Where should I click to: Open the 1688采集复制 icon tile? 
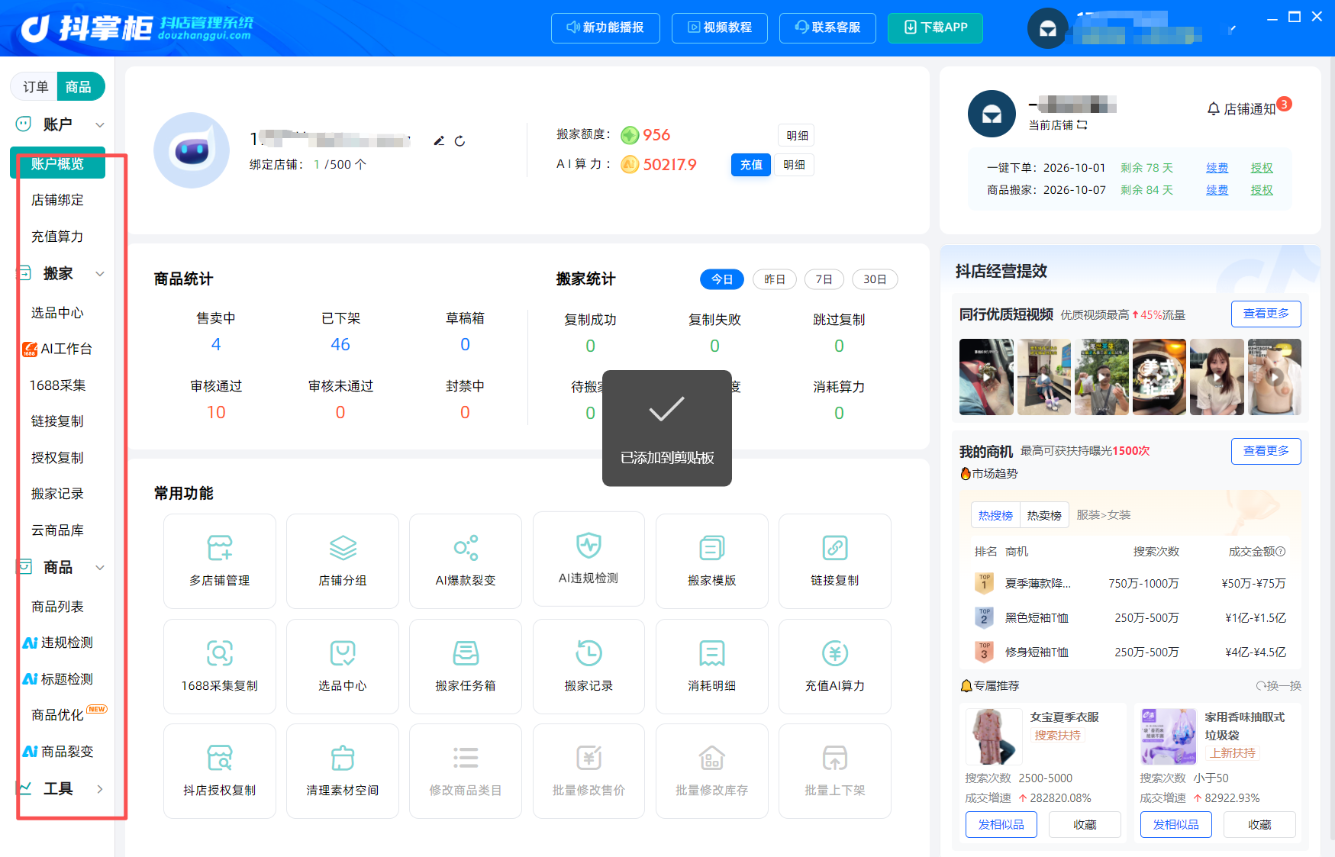pyautogui.click(x=220, y=653)
